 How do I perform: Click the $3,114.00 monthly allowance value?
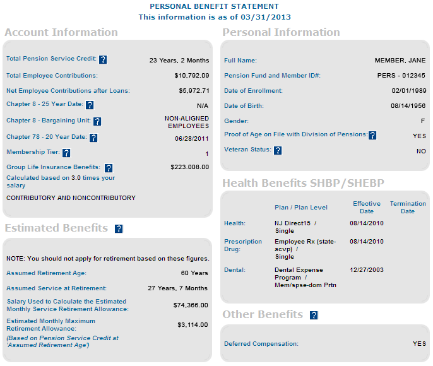pos(193,325)
